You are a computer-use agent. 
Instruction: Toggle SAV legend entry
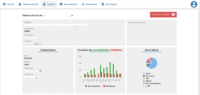tap(146, 79)
